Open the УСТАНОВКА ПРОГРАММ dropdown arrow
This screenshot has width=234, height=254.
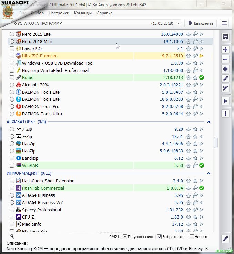click(178, 23)
